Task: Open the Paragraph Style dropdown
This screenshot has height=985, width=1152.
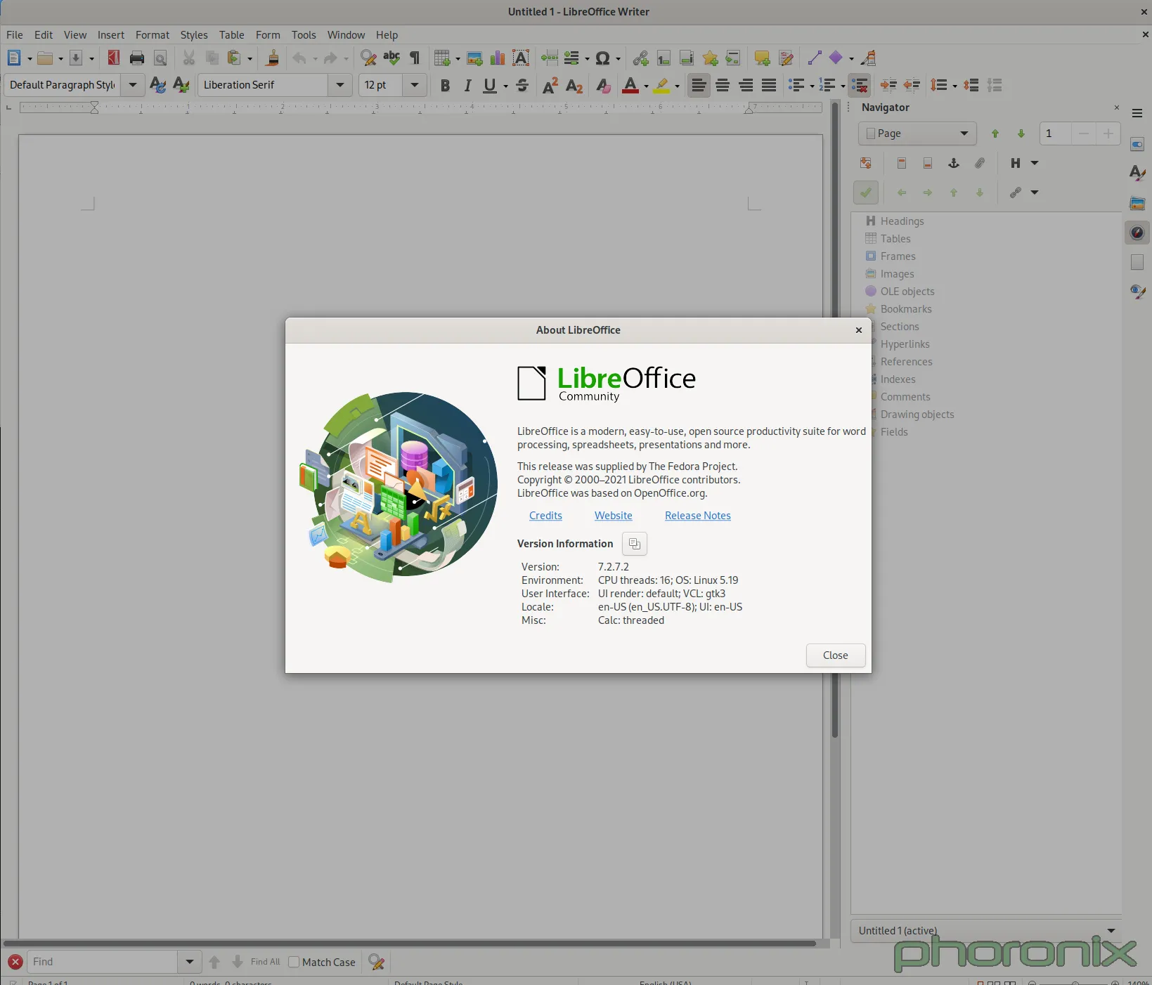Action: [x=133, y=85]
